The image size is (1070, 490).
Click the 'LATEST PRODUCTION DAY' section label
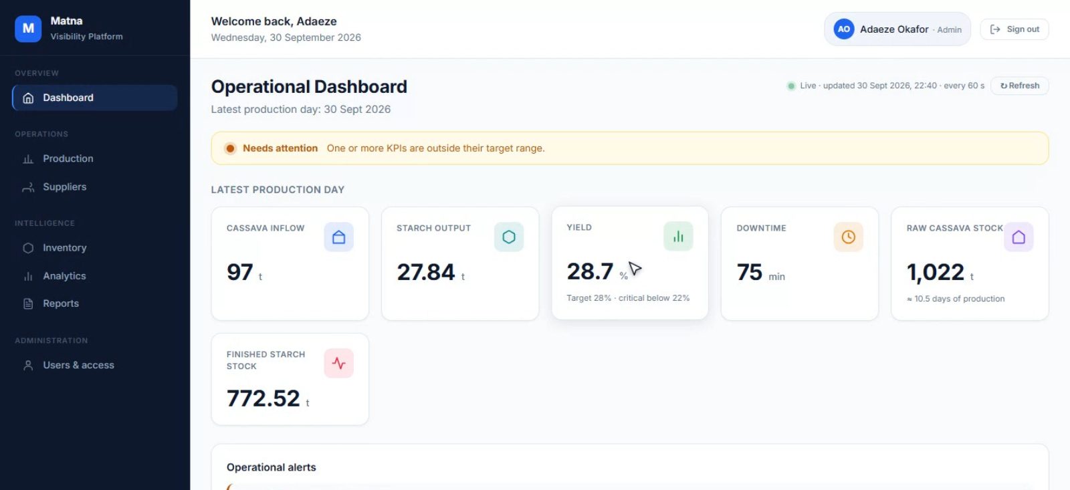[x=278, y=190]
